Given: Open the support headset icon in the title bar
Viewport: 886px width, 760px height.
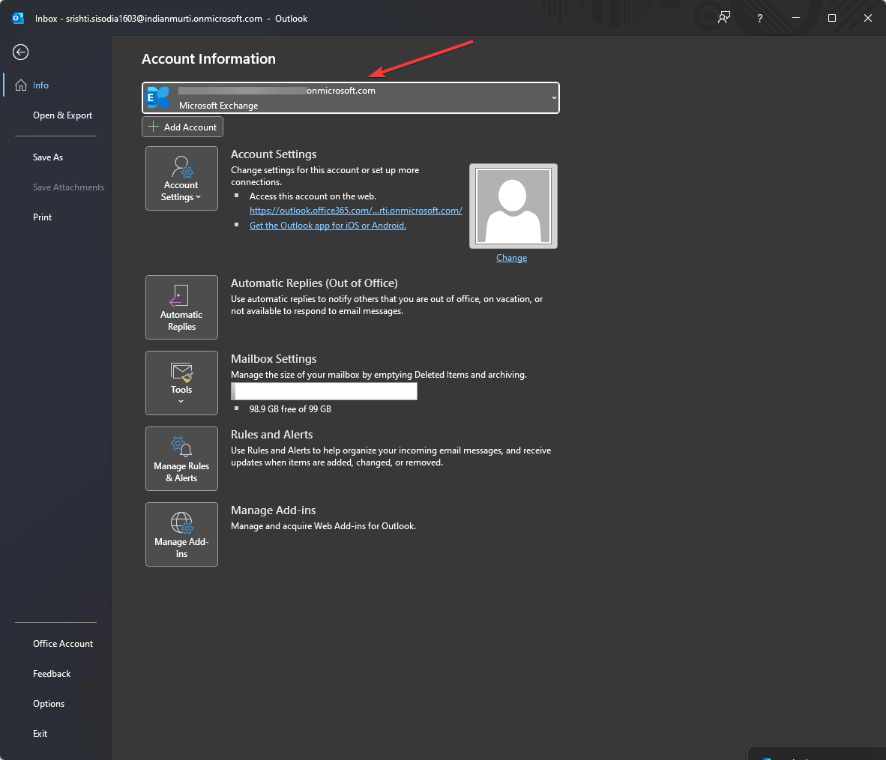Looking at the screenshot, I should [x=723, y=18].
